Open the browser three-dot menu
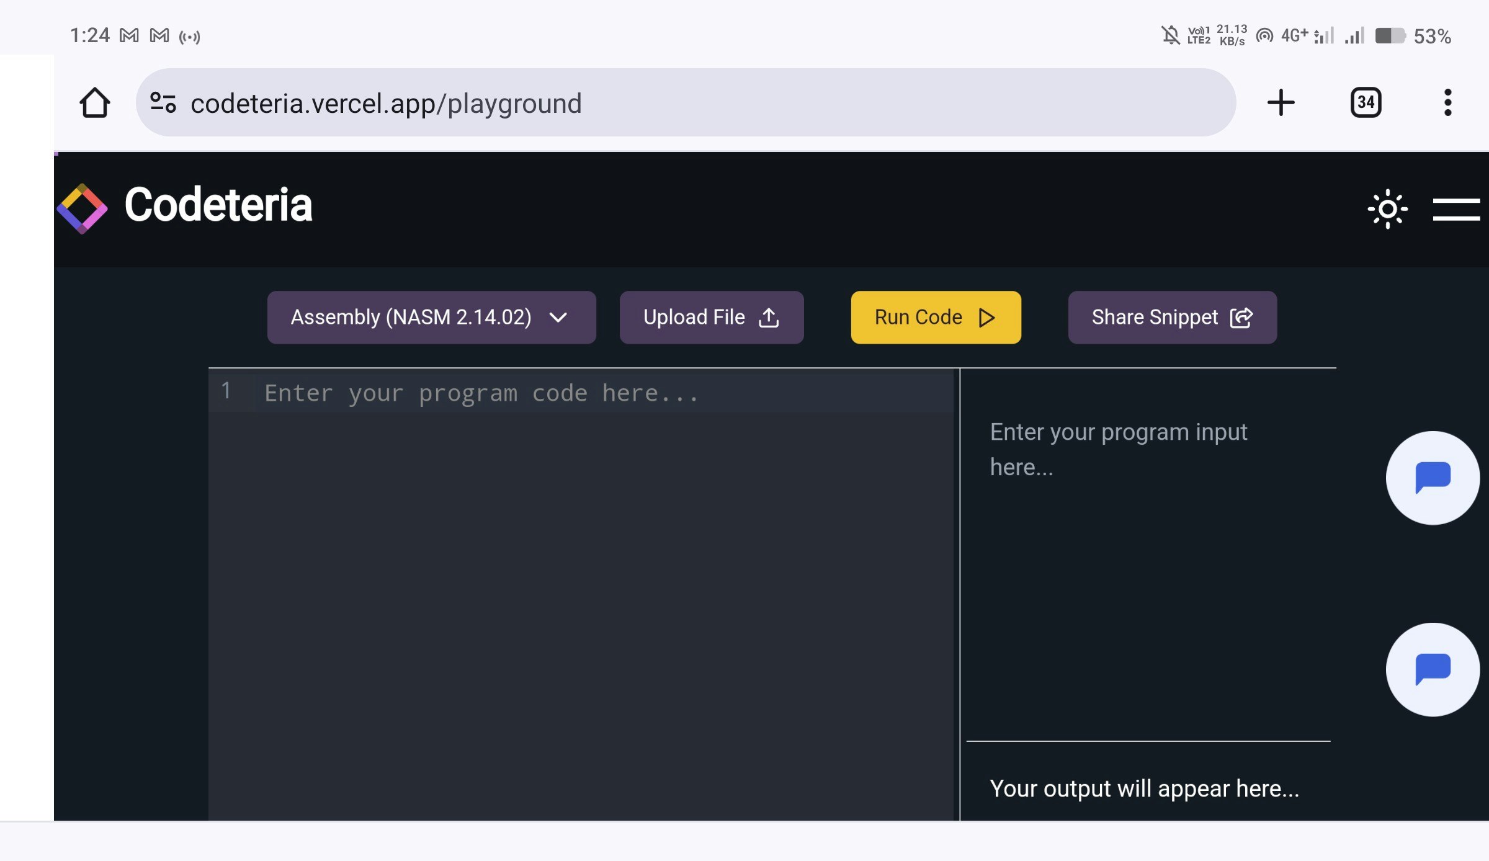This screenshot has width=1489, height=861. 1447,103
